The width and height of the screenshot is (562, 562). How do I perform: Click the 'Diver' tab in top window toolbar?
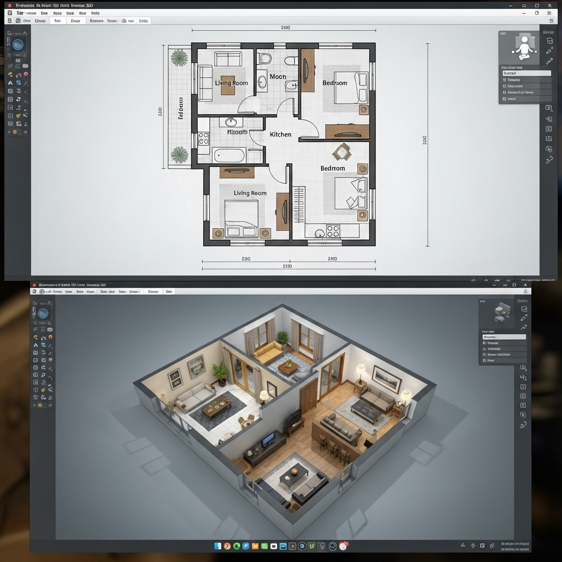coord(75,21)
